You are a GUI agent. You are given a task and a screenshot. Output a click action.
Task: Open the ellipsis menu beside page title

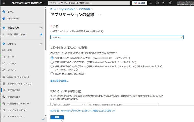[x=100, y=15]
